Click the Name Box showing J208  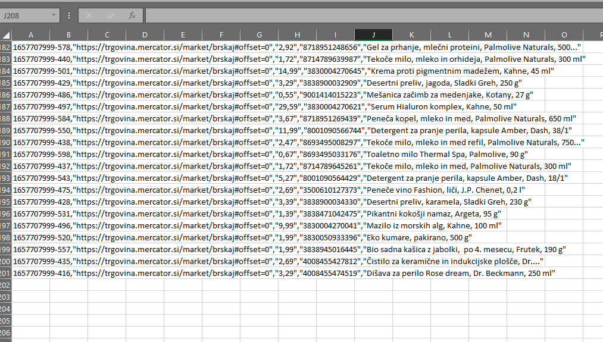25,15
